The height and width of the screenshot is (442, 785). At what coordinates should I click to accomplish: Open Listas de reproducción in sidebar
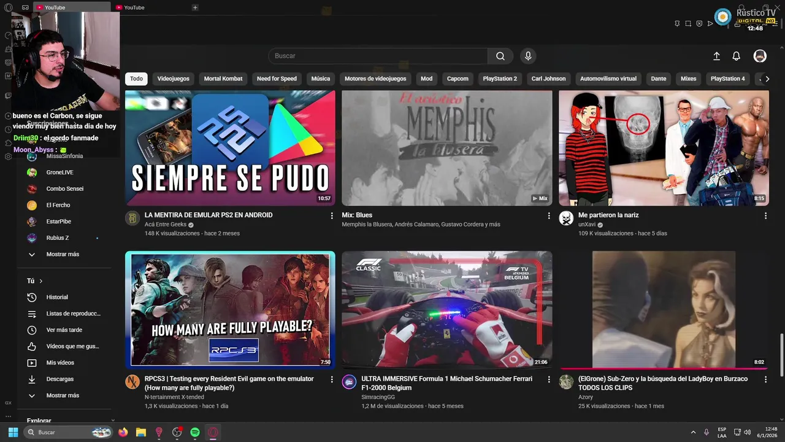pyautogui.click(x=64, y=314)
